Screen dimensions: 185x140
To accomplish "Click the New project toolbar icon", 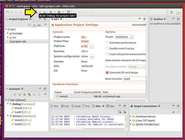I will [8, 12].
